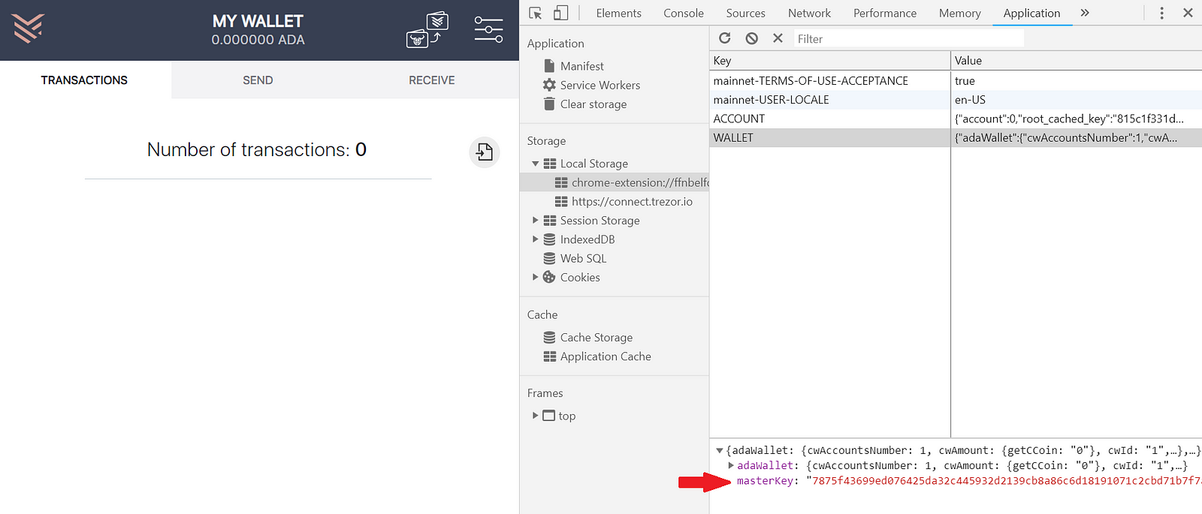This screenshot has height=514, width=1202.
Task: Toggle the device toolbar icon
Action: (561, 13)
